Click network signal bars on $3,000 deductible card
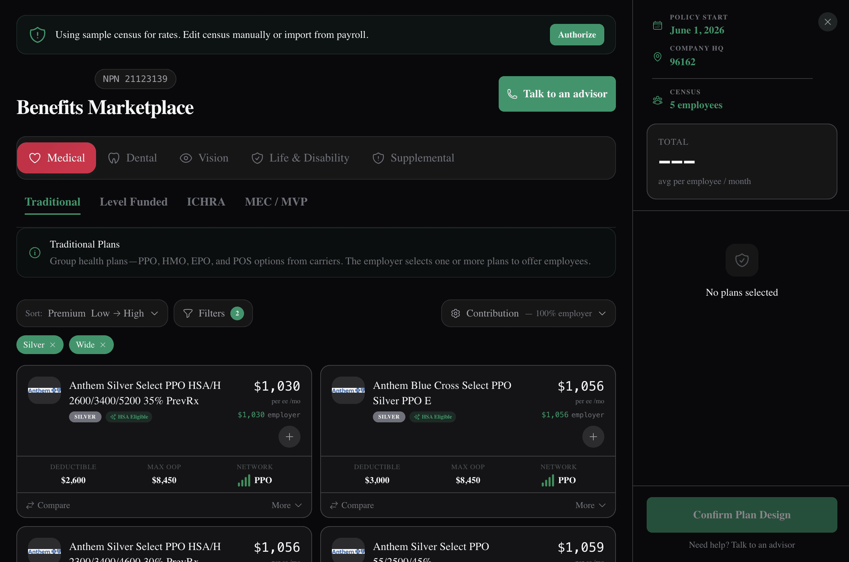Screen dimensions: 849x562 548,480
